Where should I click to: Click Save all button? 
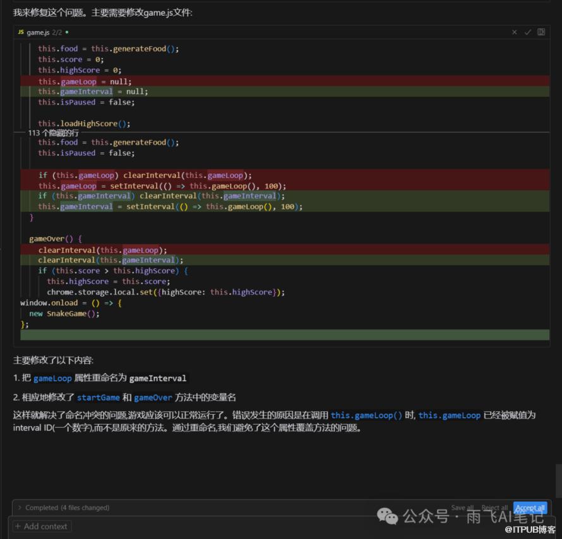pyautogui.click(x=462, y=507)
